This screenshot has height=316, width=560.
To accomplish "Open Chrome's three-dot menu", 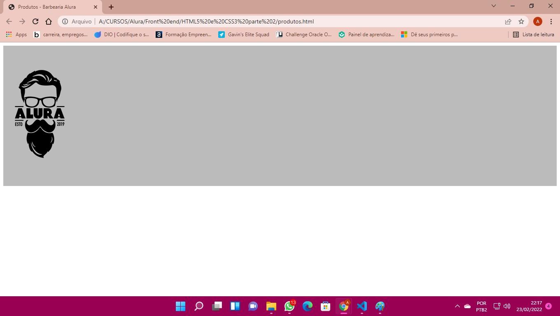I will click(x=551, y=21).
